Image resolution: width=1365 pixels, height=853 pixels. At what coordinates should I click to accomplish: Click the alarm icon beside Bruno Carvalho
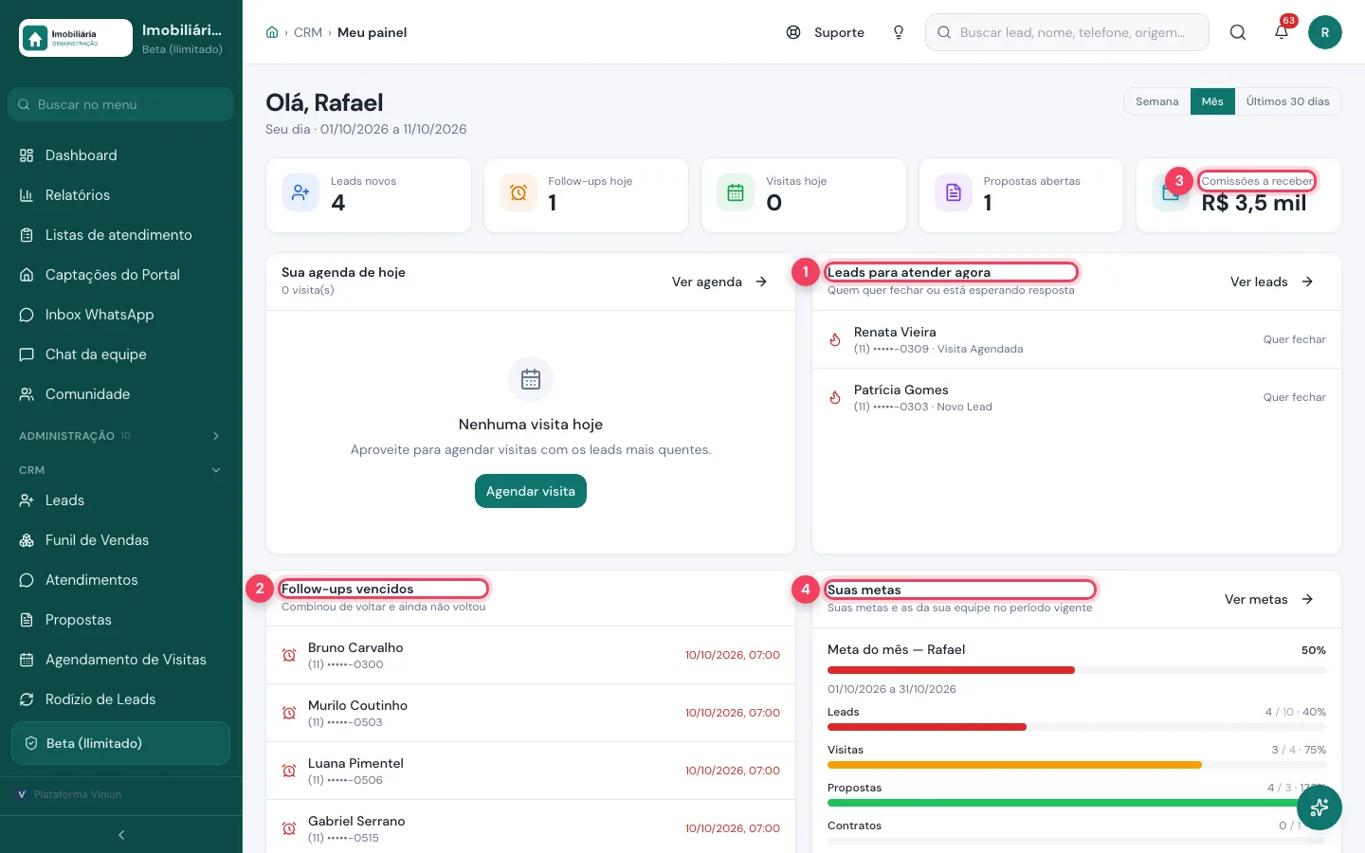coord(289,655)
